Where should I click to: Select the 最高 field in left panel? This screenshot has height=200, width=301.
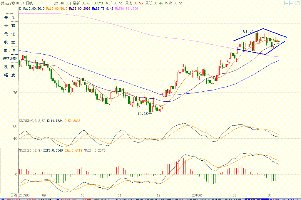(10, 26)
